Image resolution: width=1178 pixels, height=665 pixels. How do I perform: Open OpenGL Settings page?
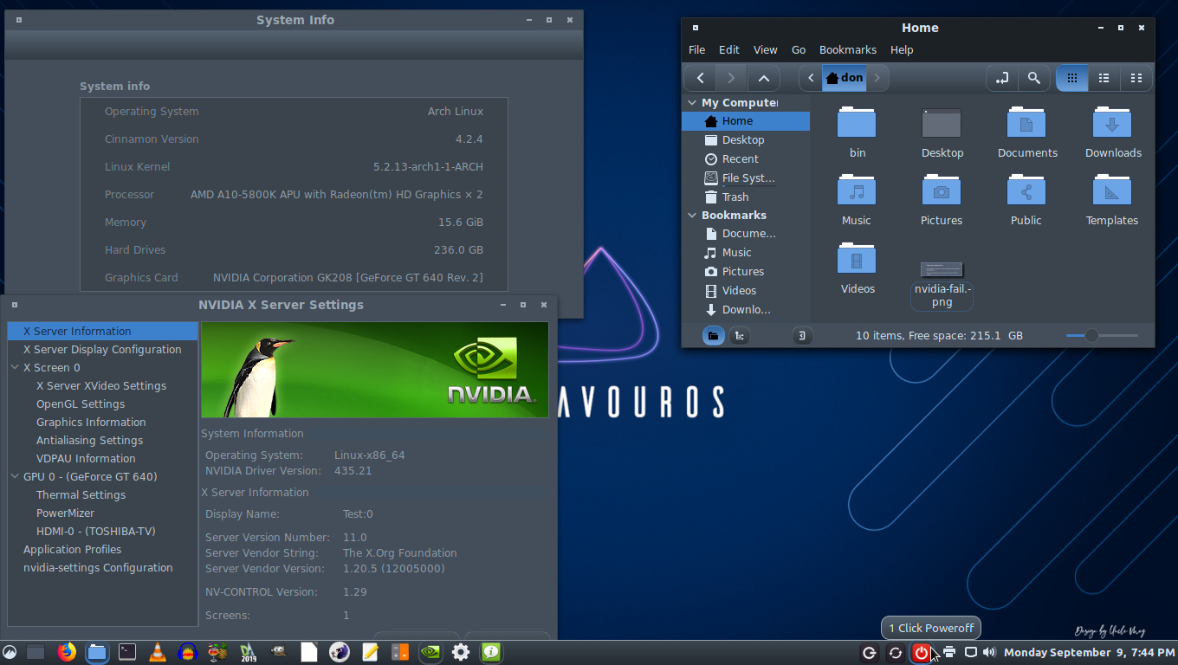81,404
